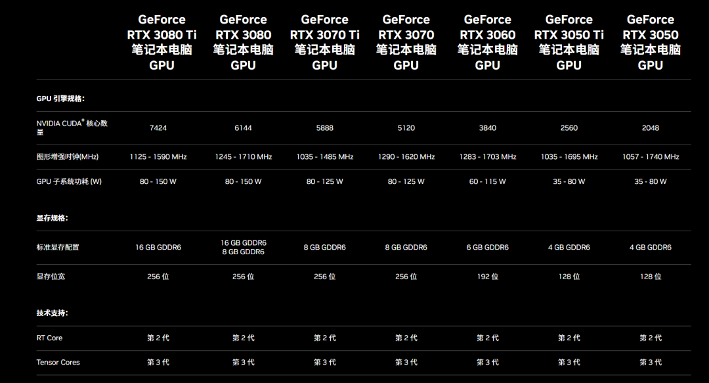Click the 显存位宽 row label

click(x=51, y=277)
